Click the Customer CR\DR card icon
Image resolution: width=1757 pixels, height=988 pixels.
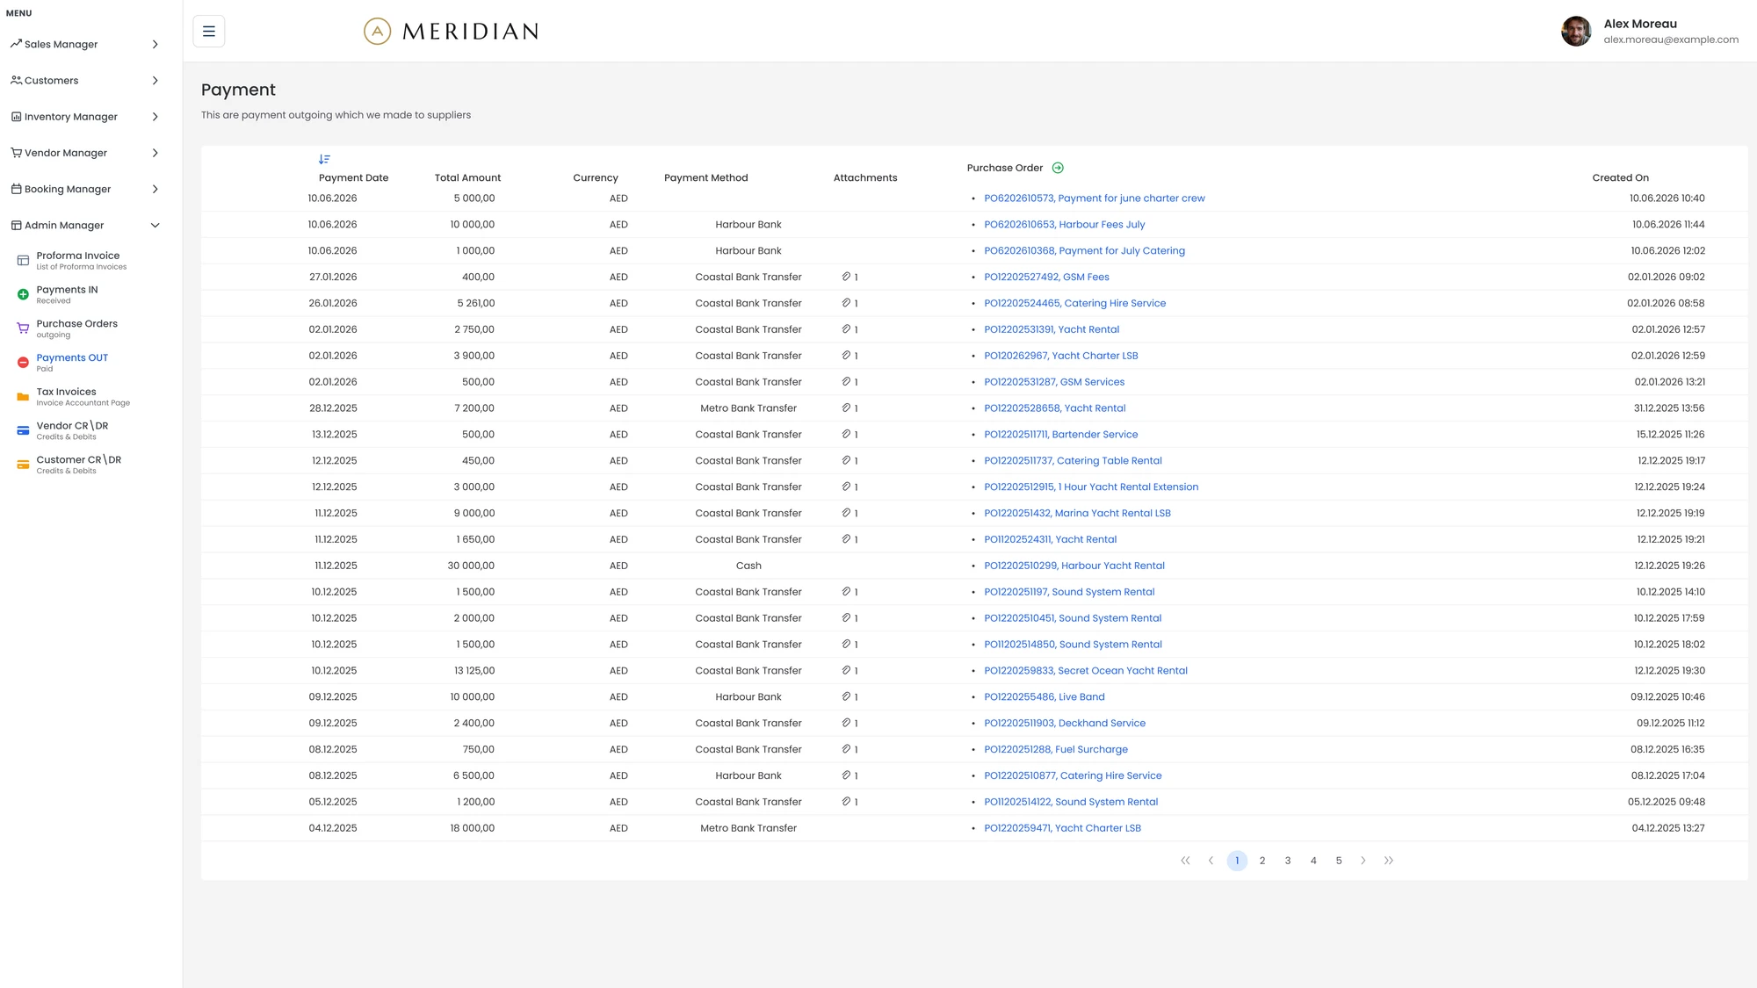24,465
